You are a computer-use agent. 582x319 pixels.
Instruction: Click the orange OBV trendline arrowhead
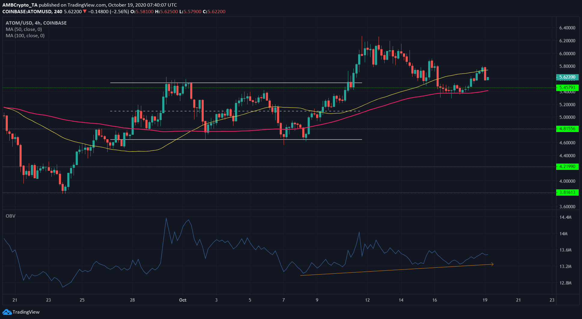492,264
